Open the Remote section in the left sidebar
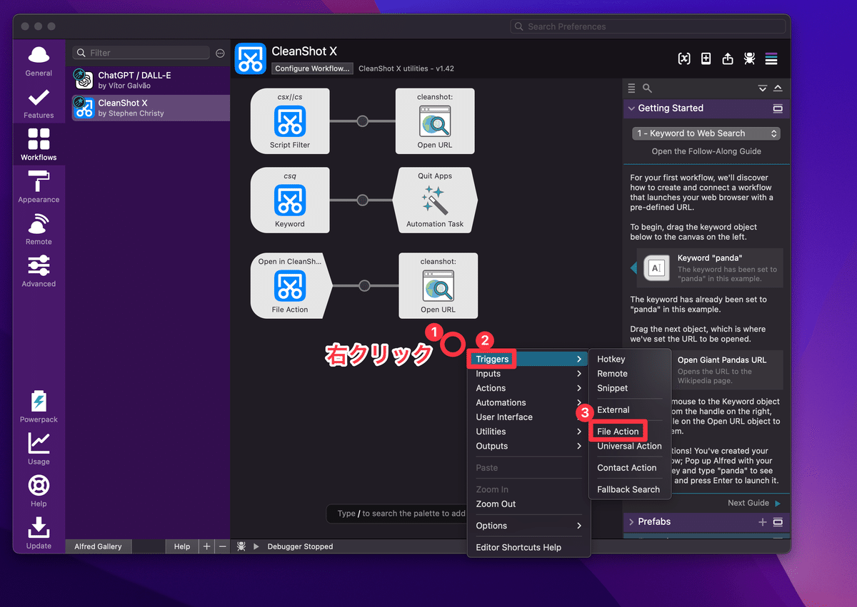 pos(39,229)
